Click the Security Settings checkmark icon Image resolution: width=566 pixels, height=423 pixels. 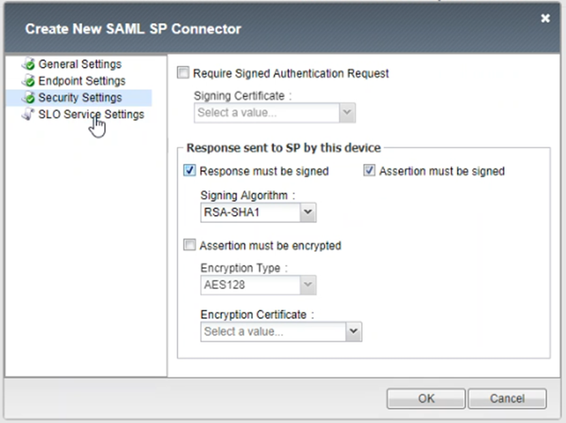pos(29,98)
